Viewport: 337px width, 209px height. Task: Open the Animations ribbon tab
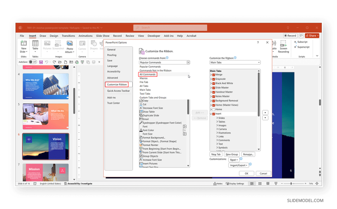click(x=85, y=36)
